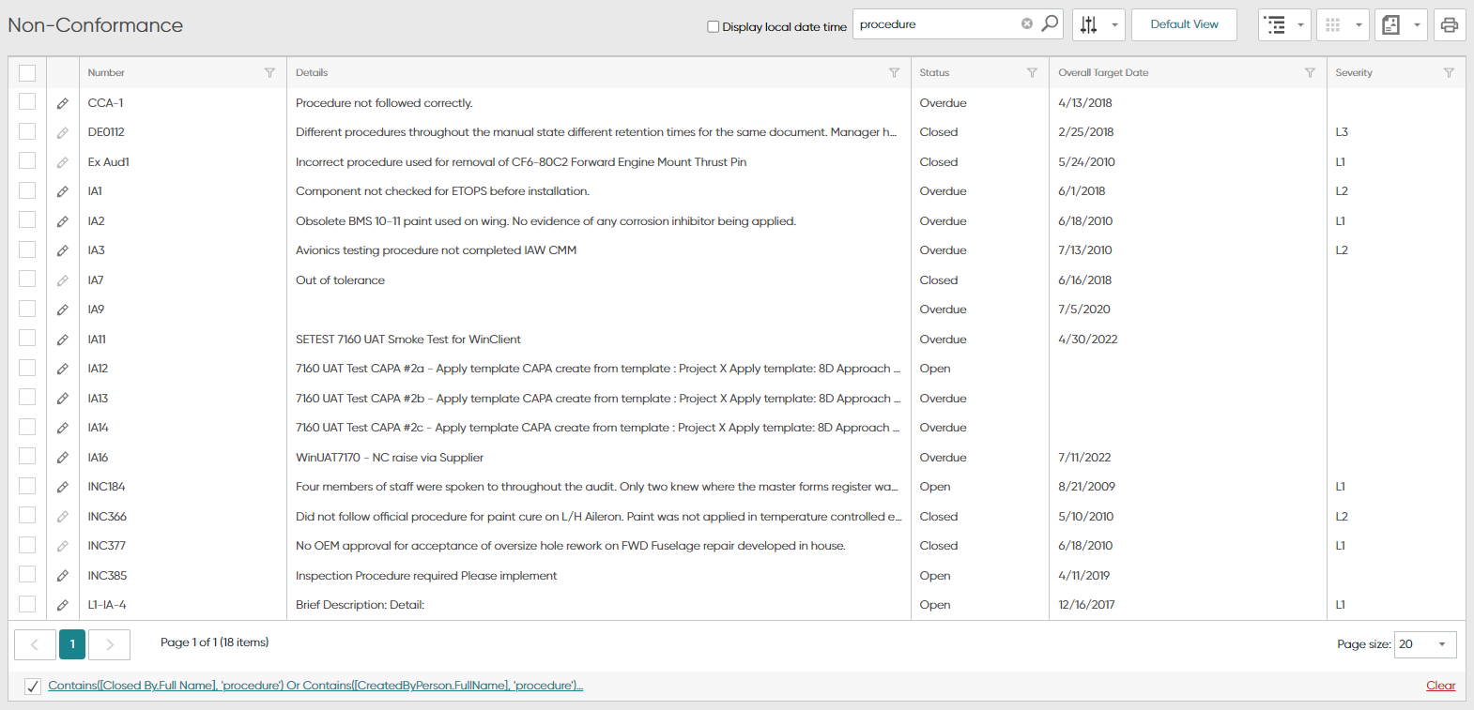Viewport: 1474px width, 710px height.
Task: Click the edit pencil for IA12
Action: coord(63,369)
